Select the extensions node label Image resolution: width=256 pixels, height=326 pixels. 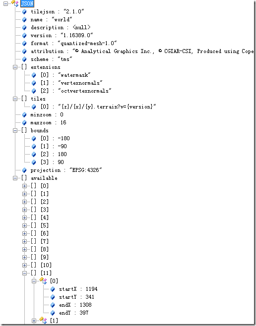(46, 67)
